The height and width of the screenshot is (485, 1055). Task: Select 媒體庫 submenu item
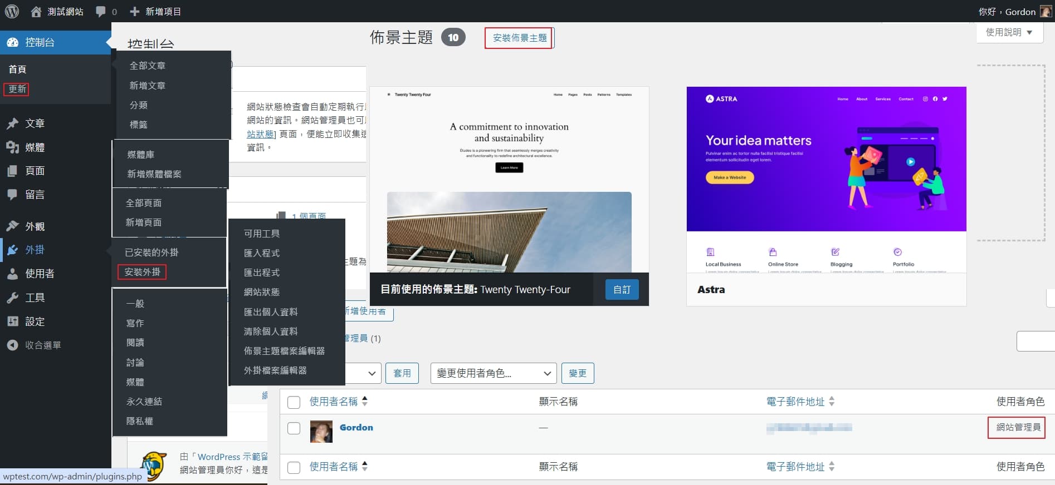pyautogui.click(x=141, y=154)
